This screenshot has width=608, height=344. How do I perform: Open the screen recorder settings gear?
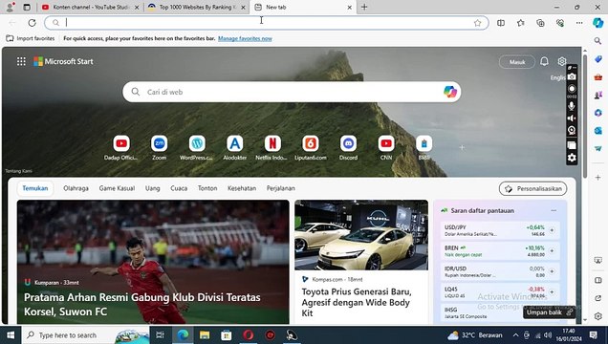pyautogui.click(x=572, y=158)
